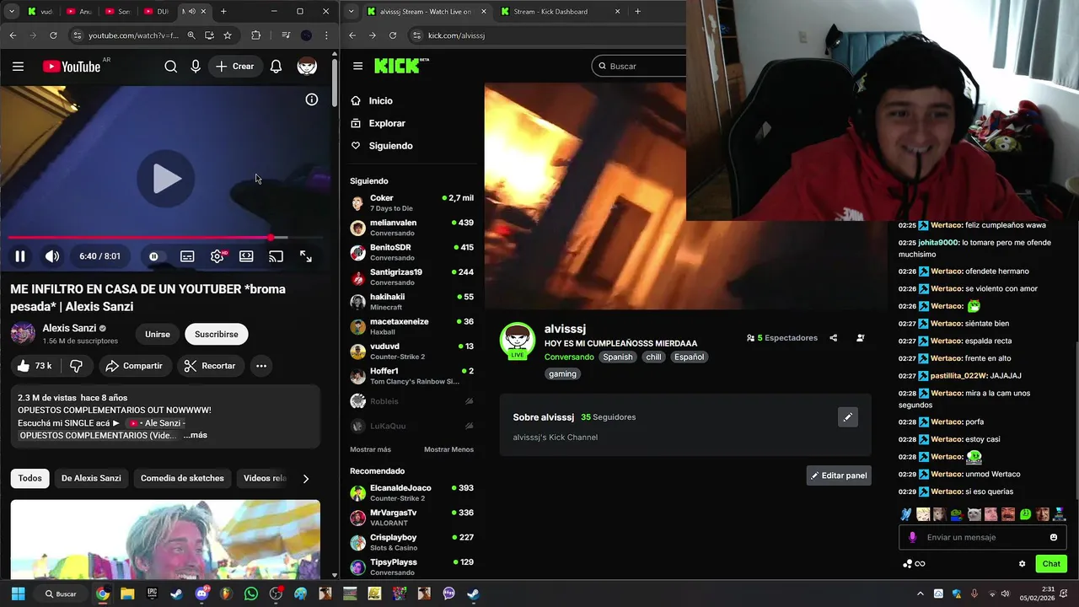Image resolution: width=1079 pixels, height=607 pixels.
Task: Open YouTube hamburger guide menu
Action: point(18,67)
